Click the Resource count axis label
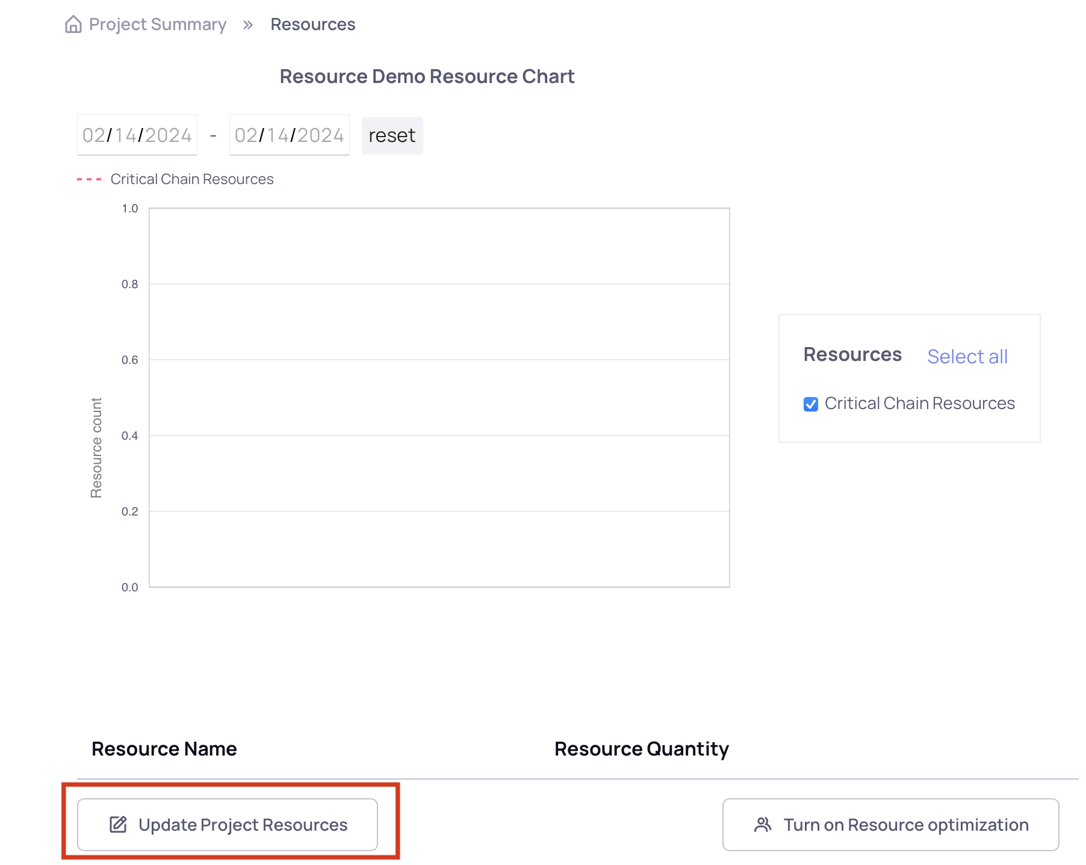The image size is (1086, 865). pyautogui.click(x=96, y=448)
